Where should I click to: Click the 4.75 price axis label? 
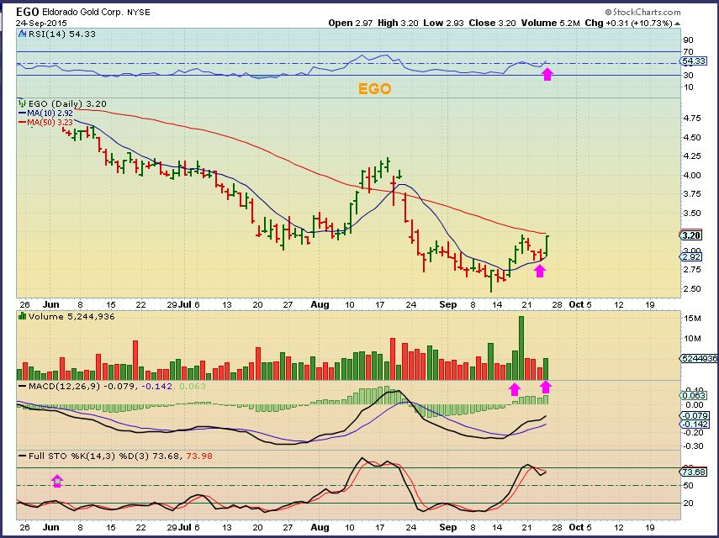click(691, 119)
